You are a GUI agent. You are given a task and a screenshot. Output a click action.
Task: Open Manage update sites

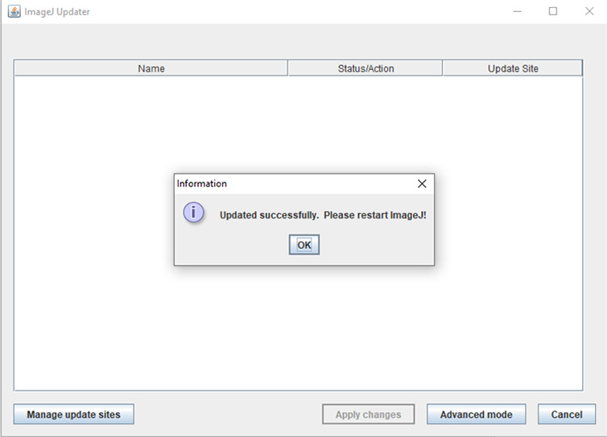click(73, 415)
